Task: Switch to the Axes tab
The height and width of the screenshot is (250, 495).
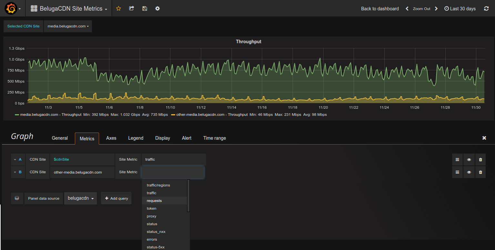Action: [x=111, y=138]
